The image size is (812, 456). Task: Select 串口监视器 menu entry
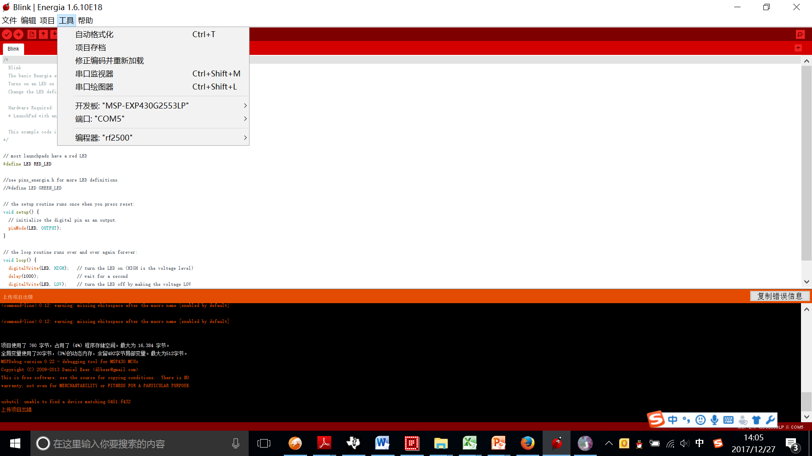pos(94,74)
